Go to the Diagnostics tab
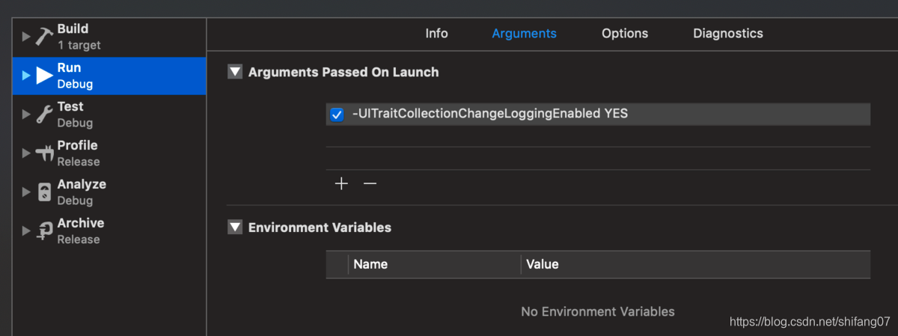The width and height of the screenshot is (898, 336). [728, 34]
